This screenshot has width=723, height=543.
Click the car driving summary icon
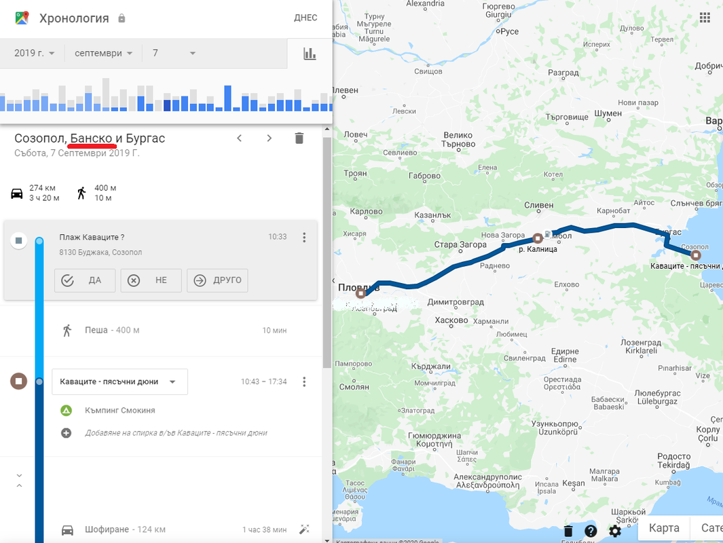pos(16,193)
